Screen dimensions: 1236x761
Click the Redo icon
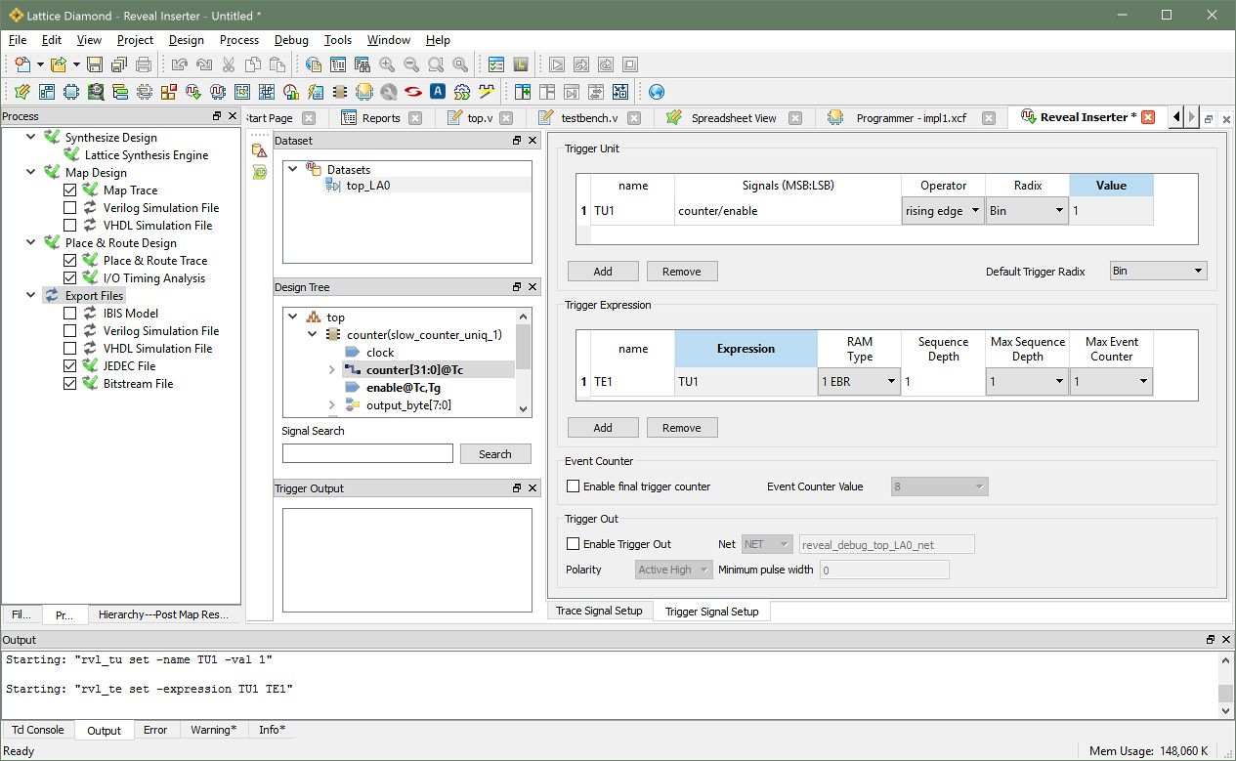pos(204,64)
